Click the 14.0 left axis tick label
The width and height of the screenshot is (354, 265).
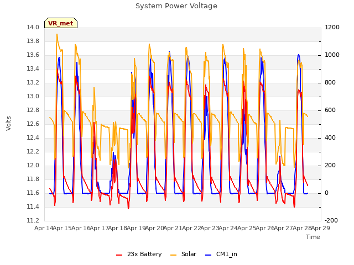pos(33,28)
